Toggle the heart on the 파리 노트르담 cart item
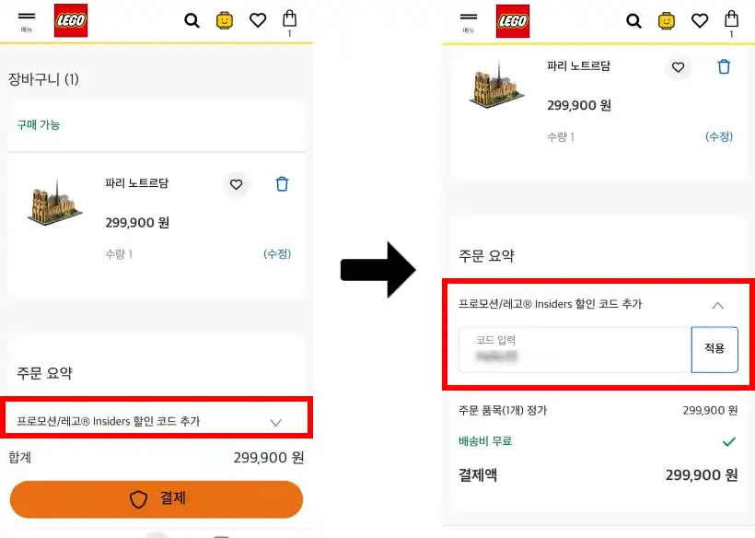The width and height of the screenshot is (755, 538). [x=236, y=184]
